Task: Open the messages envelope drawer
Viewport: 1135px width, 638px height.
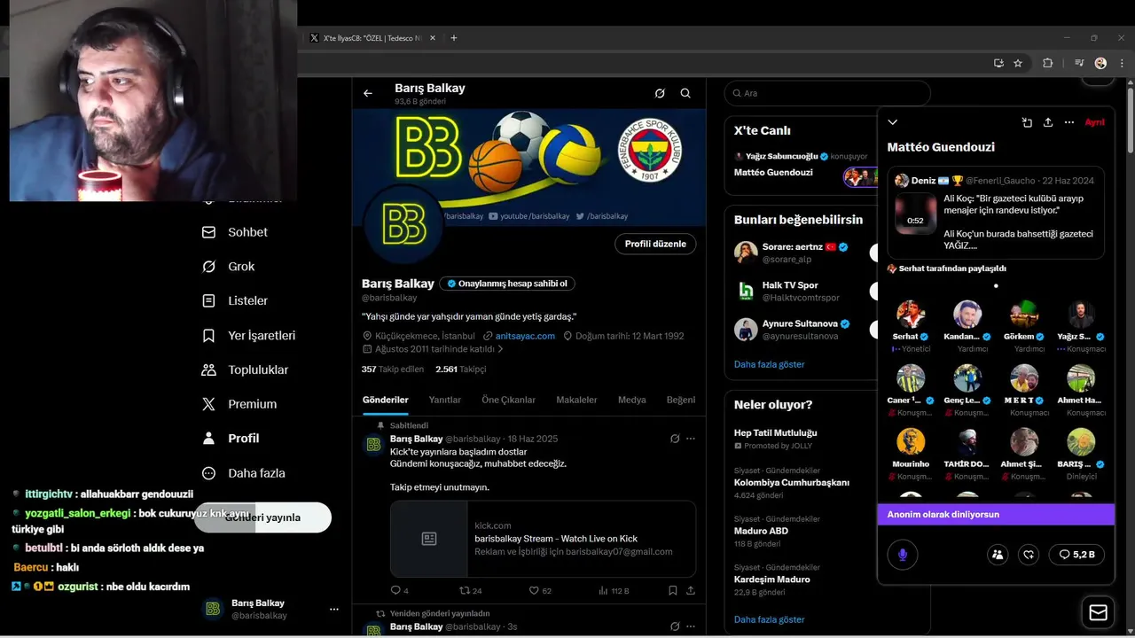Action: pos(1098,612)
